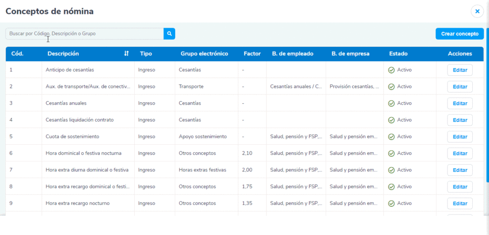Click the sort arrows icon beside Descripción
Screen dimensions: 489x235
126,54
